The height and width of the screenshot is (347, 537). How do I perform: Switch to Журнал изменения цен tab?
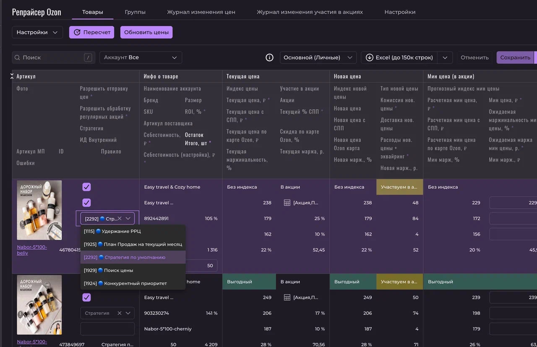pyautogui.click(x=201, y=12)
